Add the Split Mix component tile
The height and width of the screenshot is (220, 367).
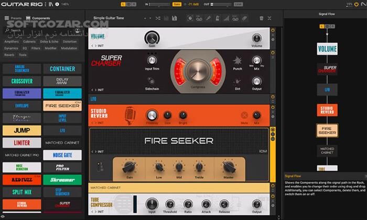tap(22, 192)
